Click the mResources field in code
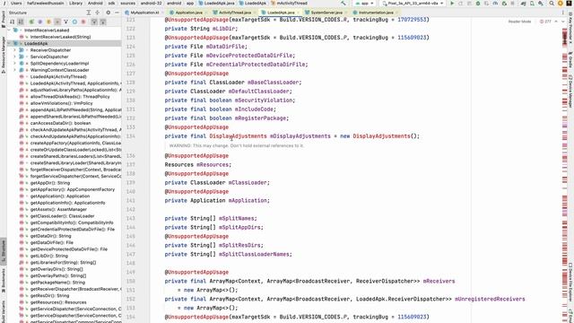The height and width of the screenshot is (323, 574). pyautogui.click(x=213, y=165)
